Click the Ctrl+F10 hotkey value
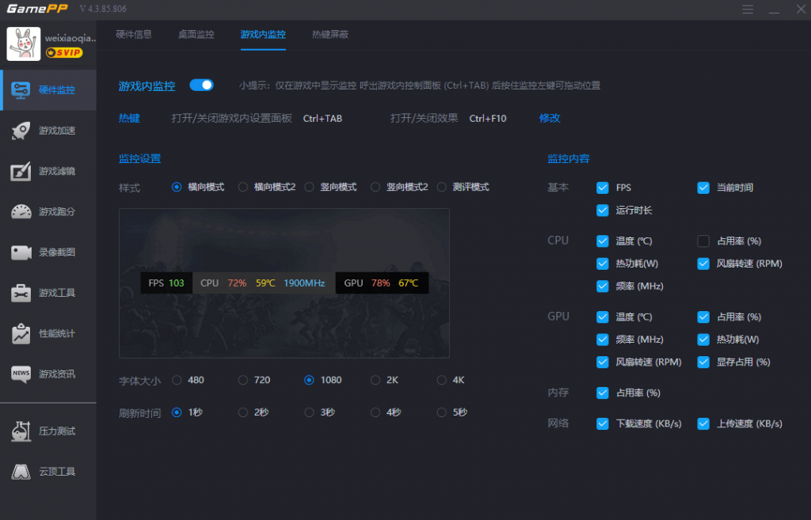 pyautogui.click(x=488, y=119)
